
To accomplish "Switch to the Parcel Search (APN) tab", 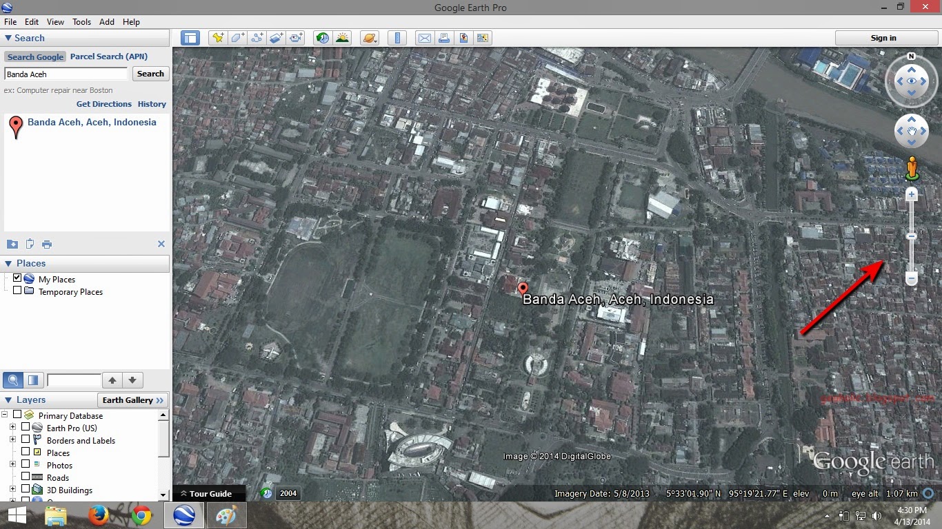I will click(108, 56).
